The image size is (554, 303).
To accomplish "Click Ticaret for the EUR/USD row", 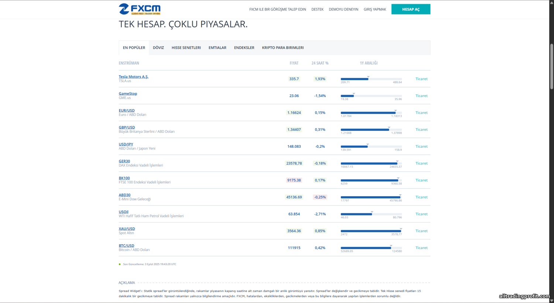I will tap(421, 113).
